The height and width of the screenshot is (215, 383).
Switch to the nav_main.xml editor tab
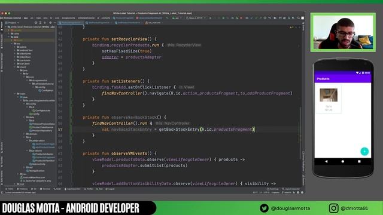tap(153, 23)
